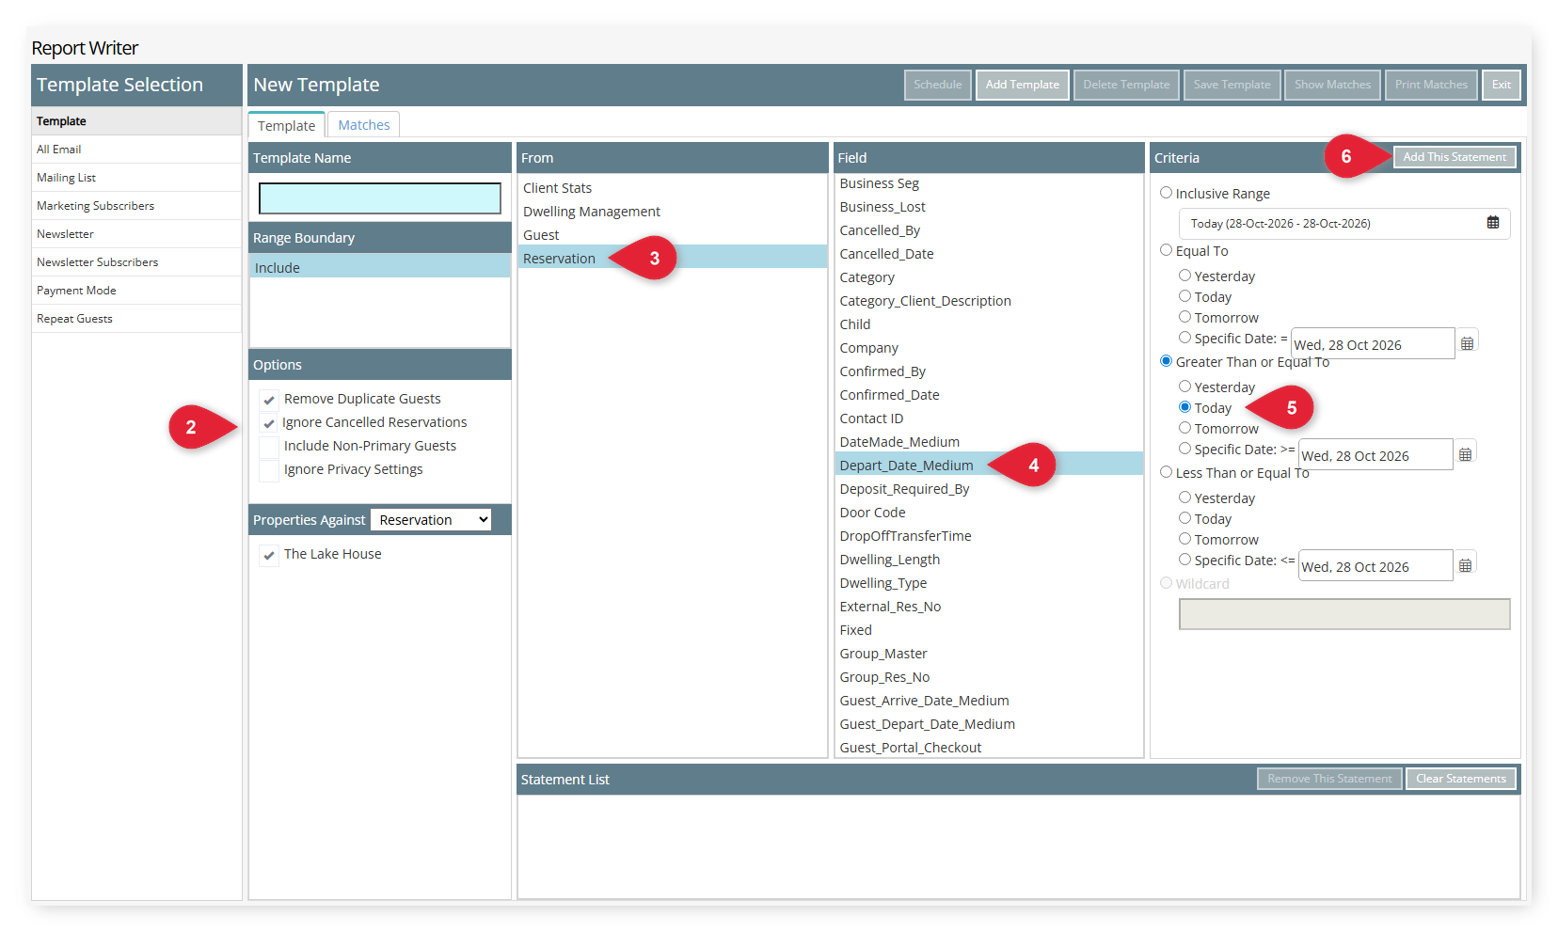Open calendar icon beside Equal To specific date
1558x932 pixels.
coord(1467,343)
